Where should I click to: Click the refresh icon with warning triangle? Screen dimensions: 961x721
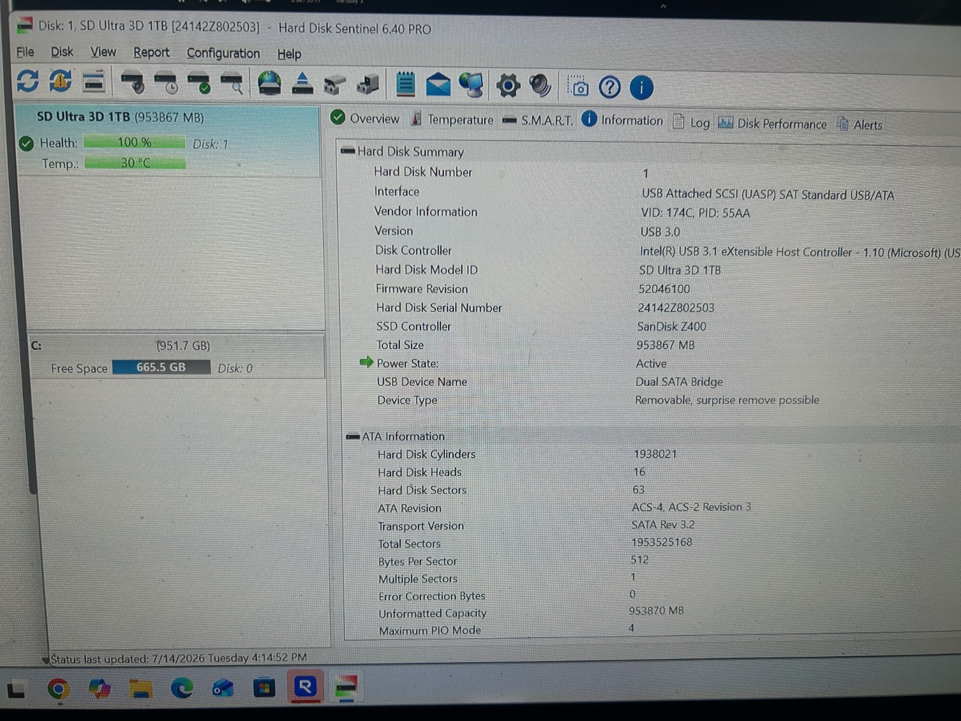(60, 81)
